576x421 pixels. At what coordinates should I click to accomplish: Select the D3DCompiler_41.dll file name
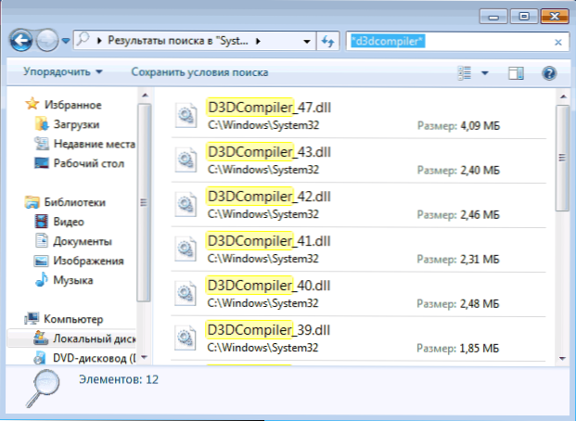coord(269,241)
